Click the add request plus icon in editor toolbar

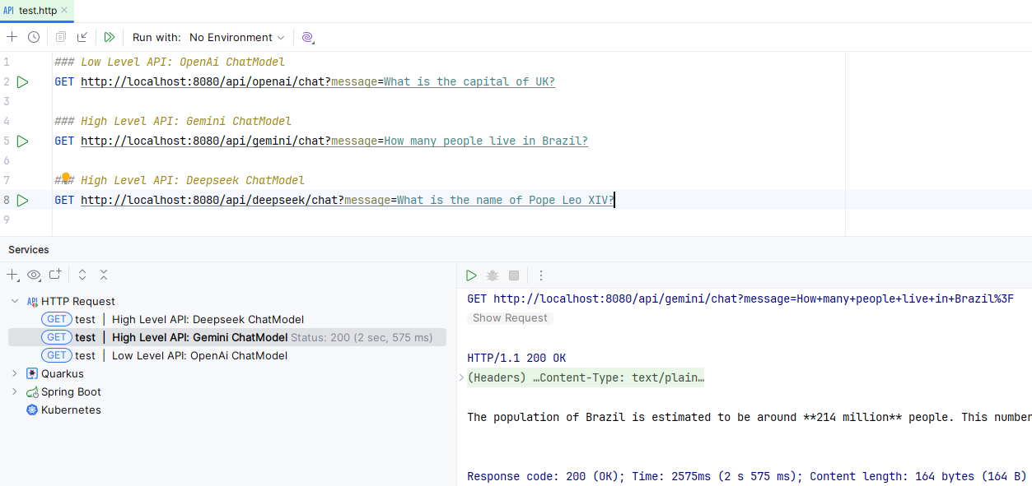point(12,37)
